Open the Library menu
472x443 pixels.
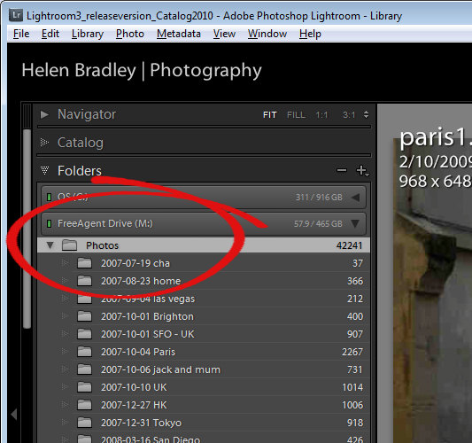tap(88, 34)
